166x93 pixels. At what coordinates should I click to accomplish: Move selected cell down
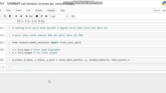pos(21,16)
